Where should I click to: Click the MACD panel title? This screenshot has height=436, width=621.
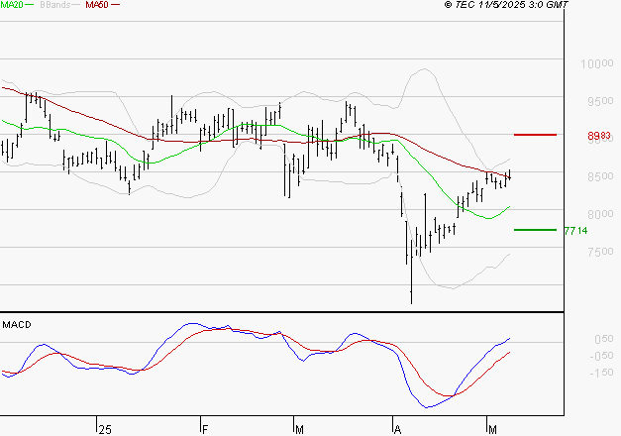click(x=17, y=325)
